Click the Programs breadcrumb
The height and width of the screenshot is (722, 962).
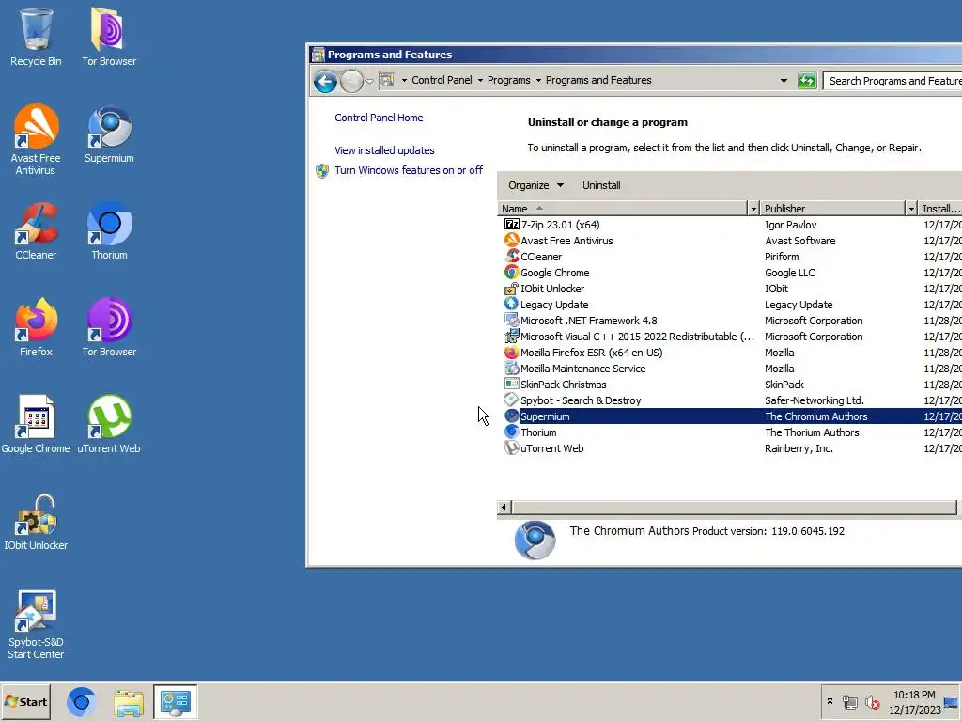tap(508, 80)
